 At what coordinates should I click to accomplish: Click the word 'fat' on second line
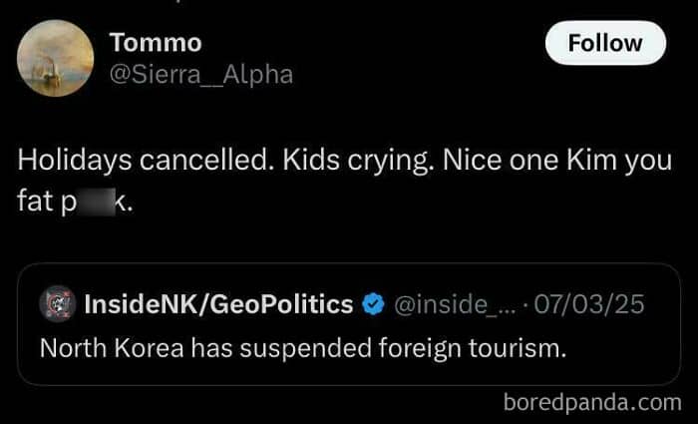click(36, 203)
